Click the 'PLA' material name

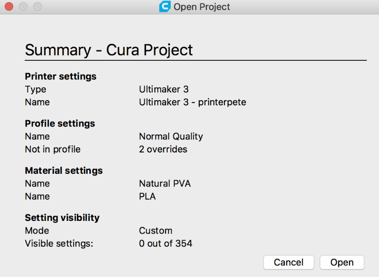(147, 196)
